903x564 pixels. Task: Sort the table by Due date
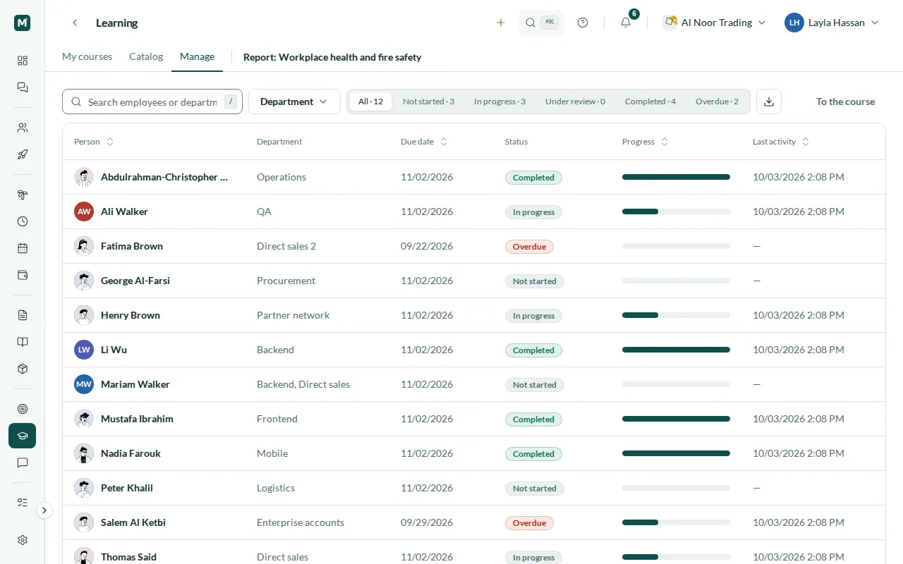tap(424, 142)
